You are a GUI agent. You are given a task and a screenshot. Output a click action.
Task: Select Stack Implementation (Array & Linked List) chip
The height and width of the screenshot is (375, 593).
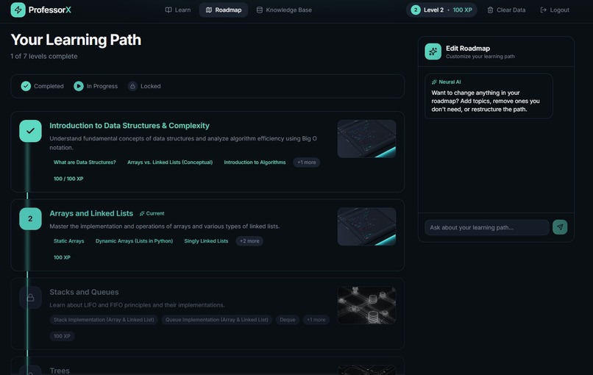104,319
